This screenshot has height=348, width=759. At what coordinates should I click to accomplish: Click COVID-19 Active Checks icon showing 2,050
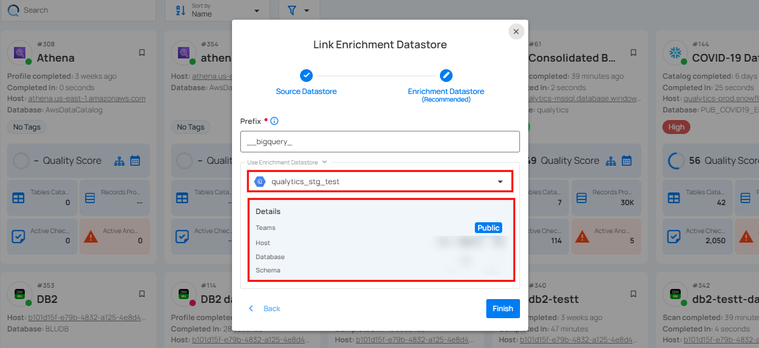tap(674, 236)
